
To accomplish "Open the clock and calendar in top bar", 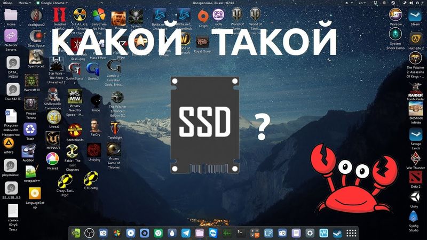I will click(x=213, y=3).
